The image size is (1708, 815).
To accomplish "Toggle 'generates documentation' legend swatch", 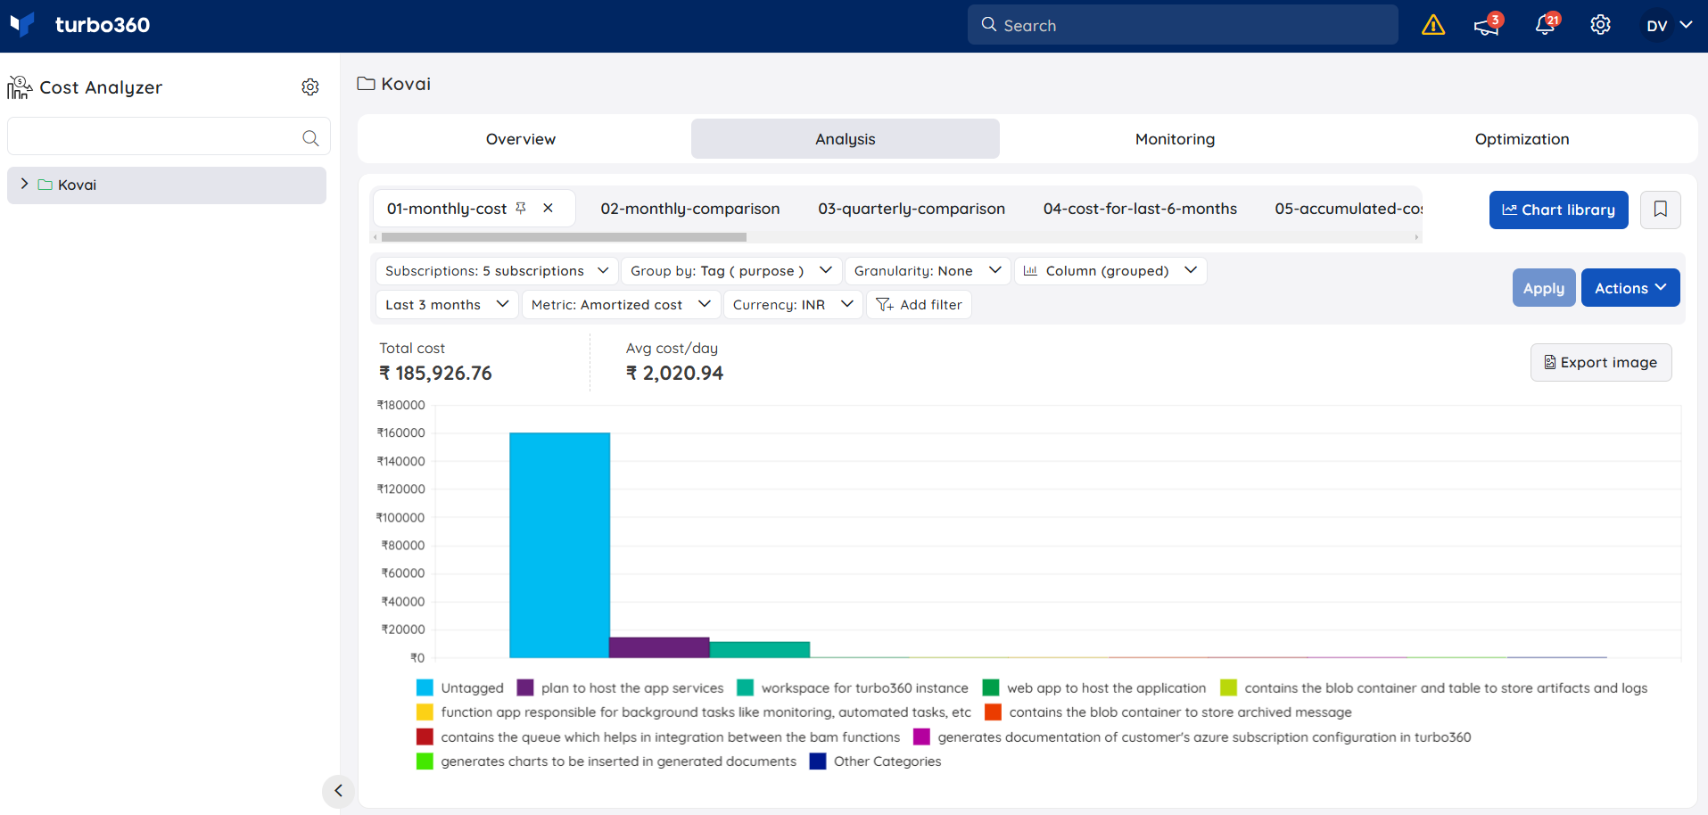I will (x=921, y=737).
